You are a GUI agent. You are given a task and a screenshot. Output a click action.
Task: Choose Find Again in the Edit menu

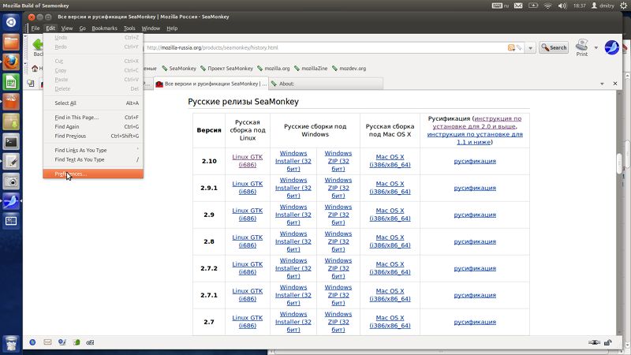point(93,127)
